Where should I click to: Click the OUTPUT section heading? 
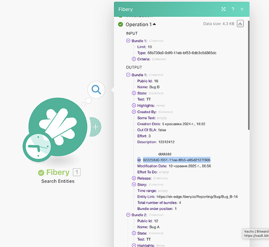point(134,67)
